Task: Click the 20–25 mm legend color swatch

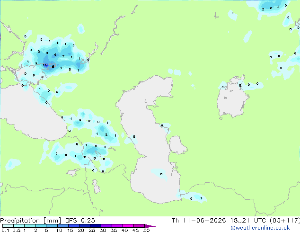Action: coord(85,226)
